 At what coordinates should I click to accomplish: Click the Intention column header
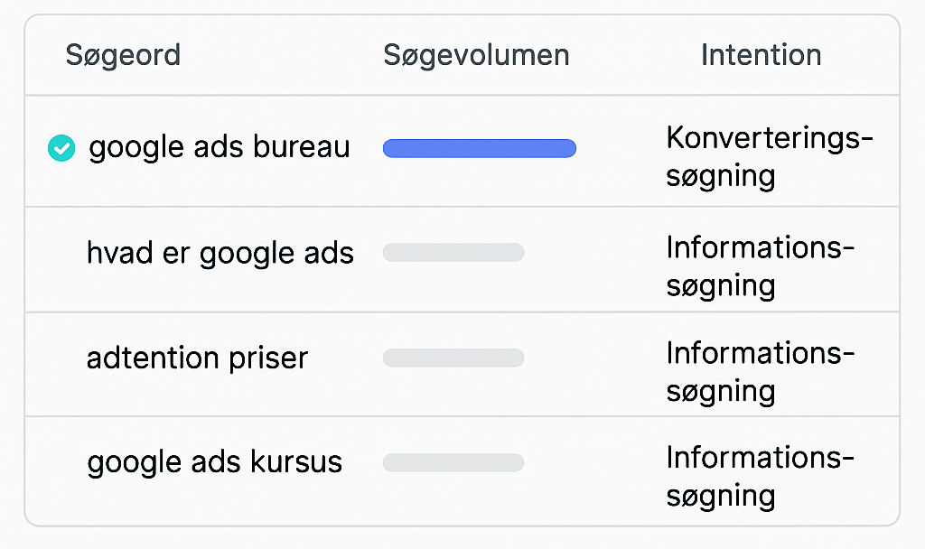(x=761, y=55)
